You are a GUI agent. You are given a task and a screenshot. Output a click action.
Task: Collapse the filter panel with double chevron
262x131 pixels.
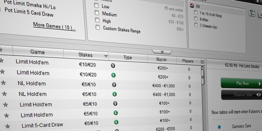coord(162,52)
